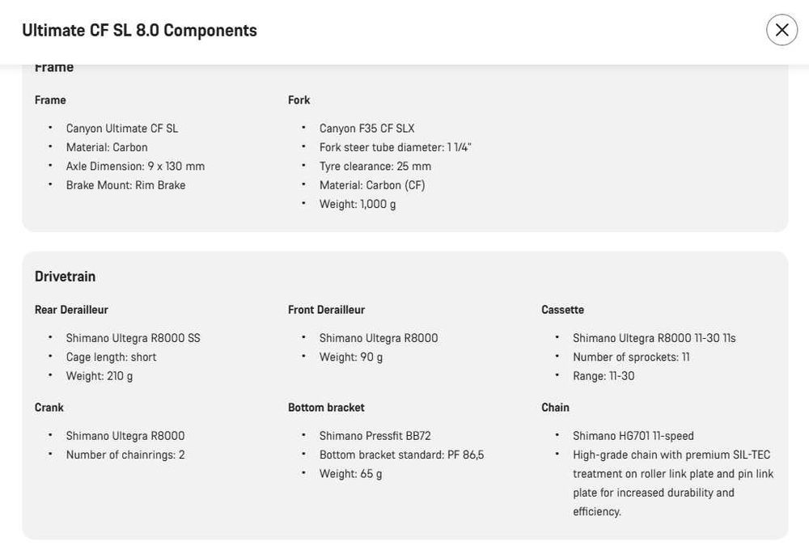This screenshot has height=550, width=809.
Task: Click the Rear Derailleur subheading
Action: click(71, 310)
